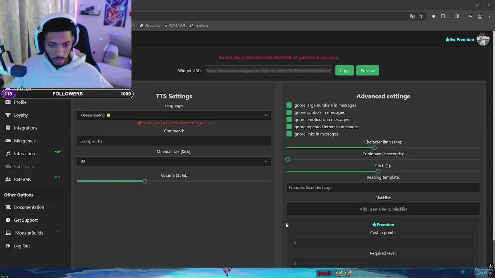This screenshot has width=495, height=278.
Task: Open the Chrome three-dot menu
Action: 489,16
